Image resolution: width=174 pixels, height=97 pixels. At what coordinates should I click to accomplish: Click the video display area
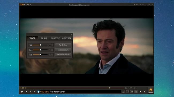[86, 46]
